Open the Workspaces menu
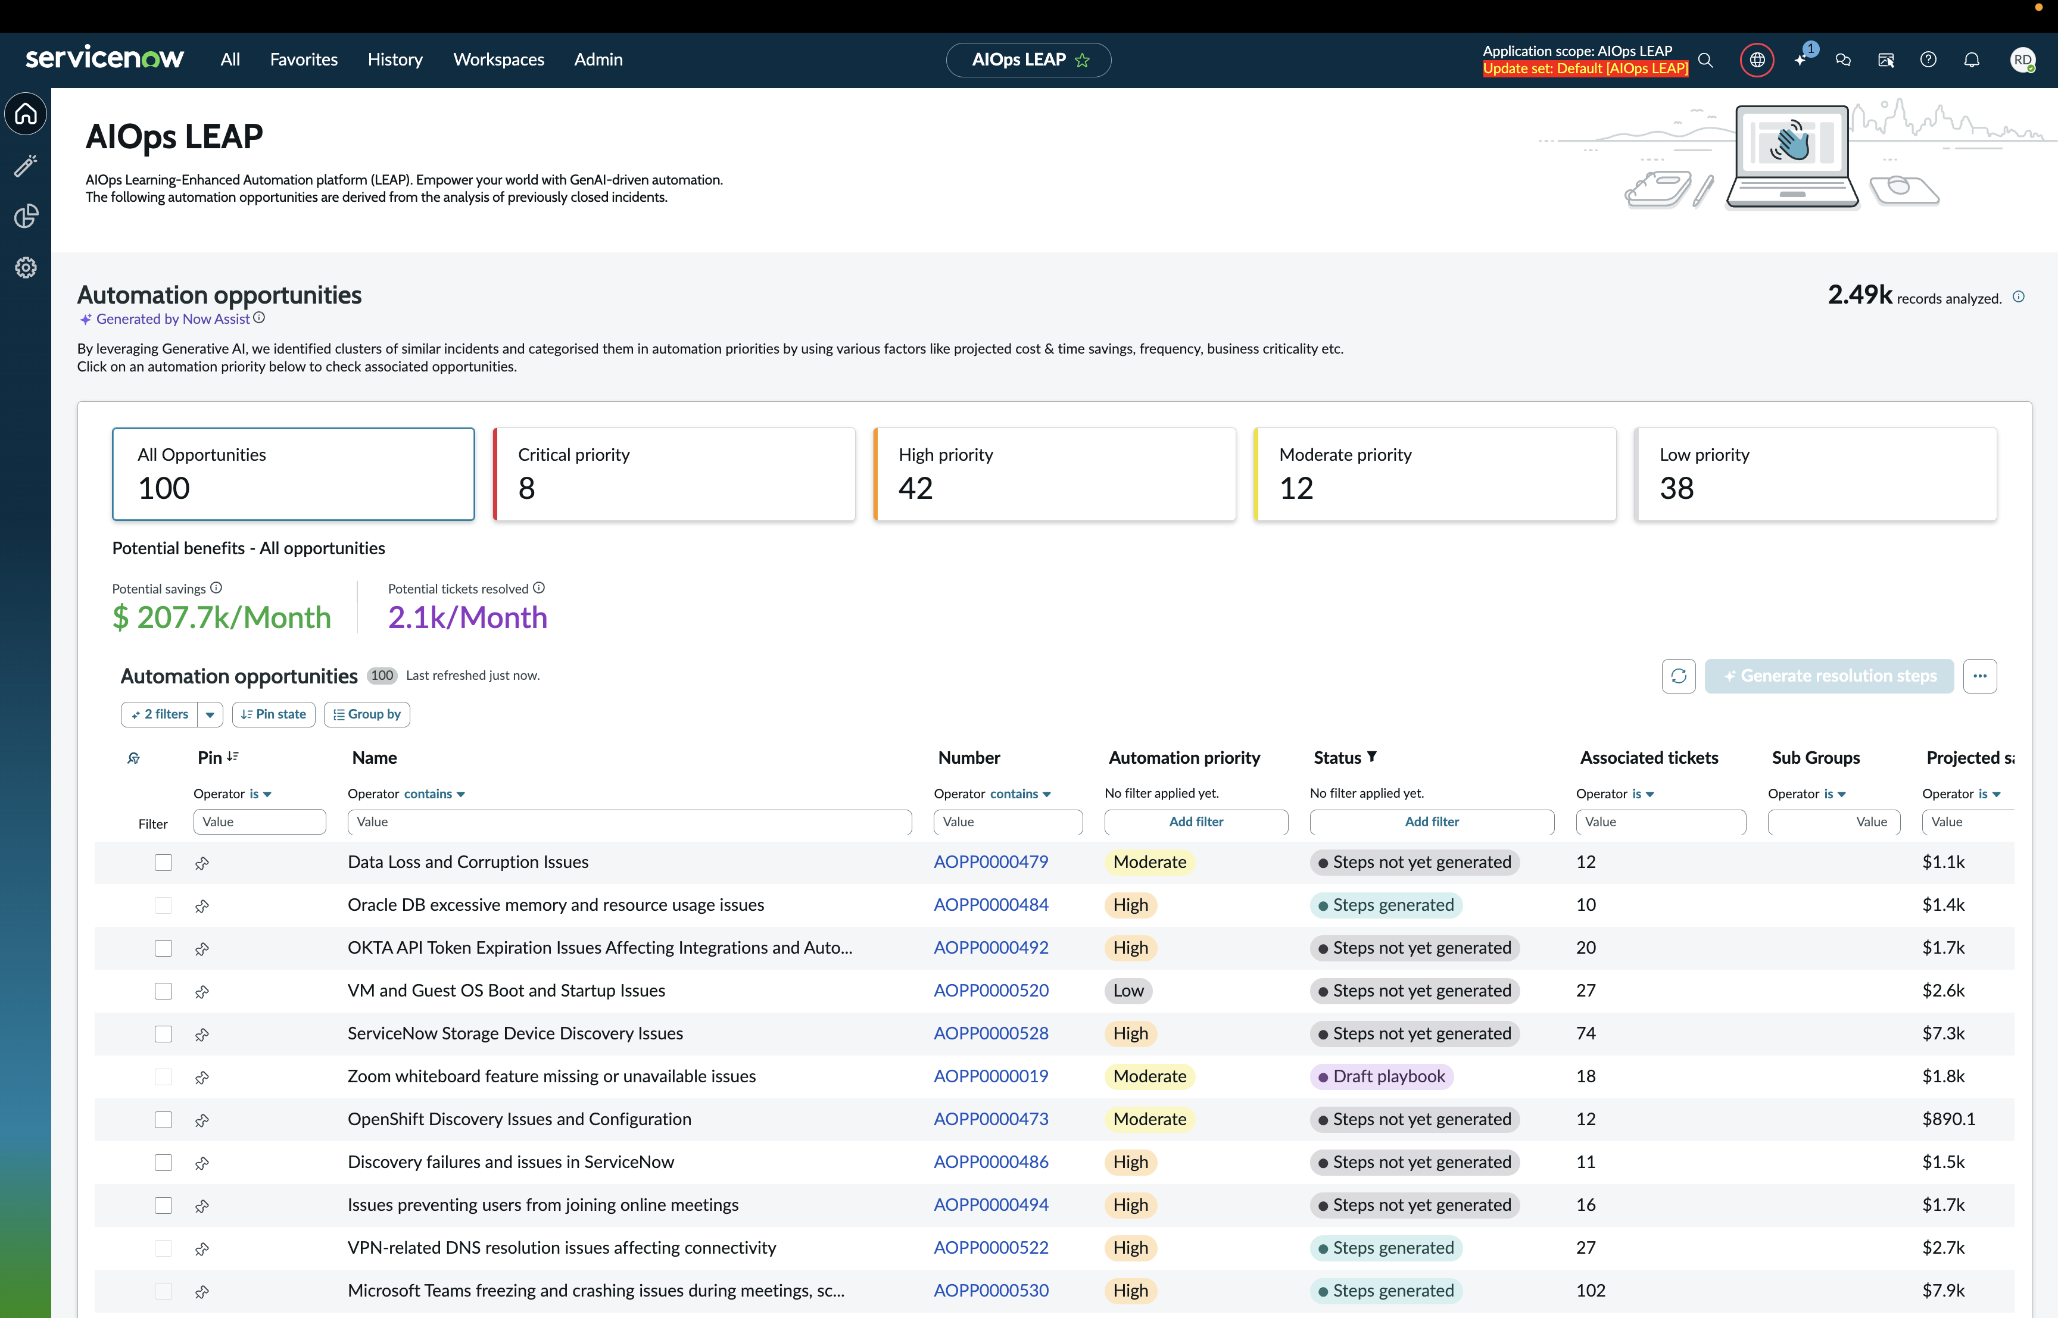 click(x=499, y=60)
